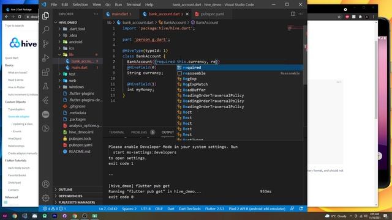Expand the windows folder
This screenshot has height=220, width=392.
(59, 87)
